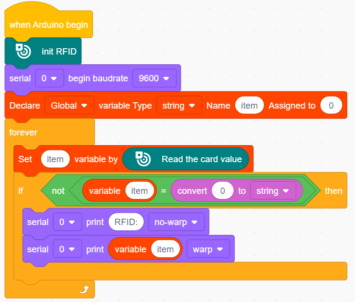Open the string dropdown in convert block

click(x=273, y=191)
